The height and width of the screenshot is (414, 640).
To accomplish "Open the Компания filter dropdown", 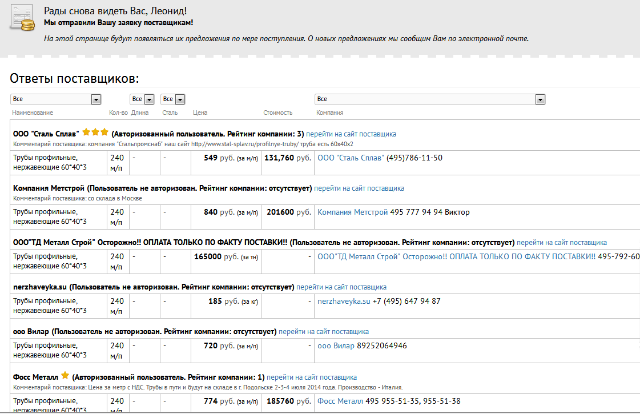I will point(430,99).
